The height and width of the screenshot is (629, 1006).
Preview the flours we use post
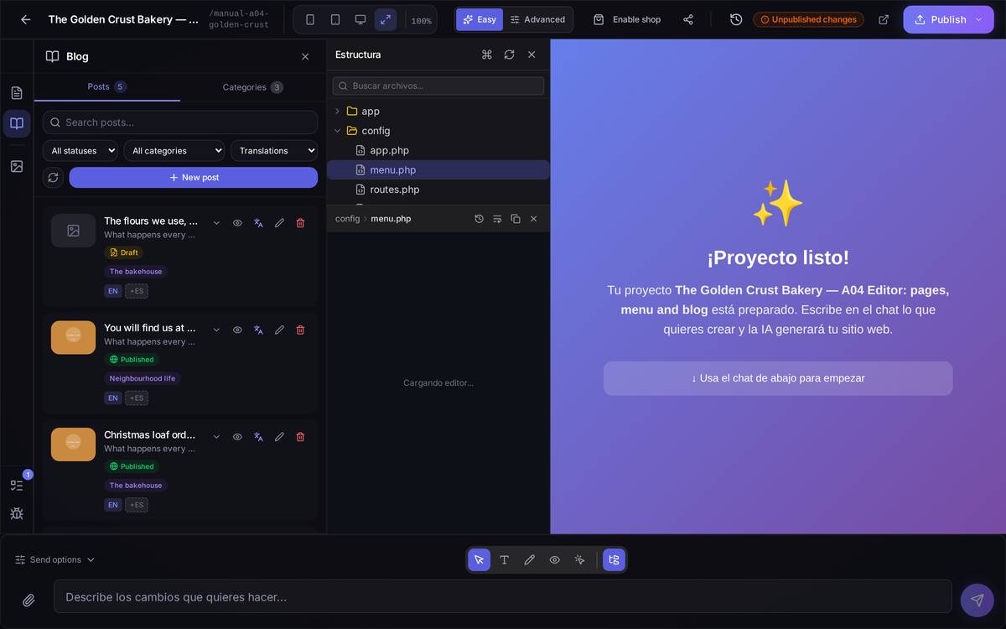(237, 223)
